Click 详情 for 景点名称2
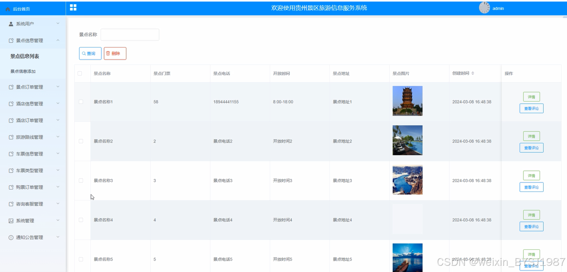The height and width of the screenshot is (272, 567). tap(532, 136)
